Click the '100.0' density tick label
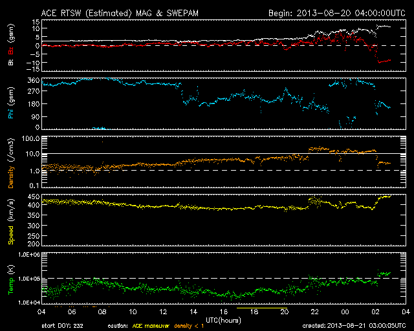The height and width of the screenshot is (331, 414). pyautogui.click(x=30, y=138)
